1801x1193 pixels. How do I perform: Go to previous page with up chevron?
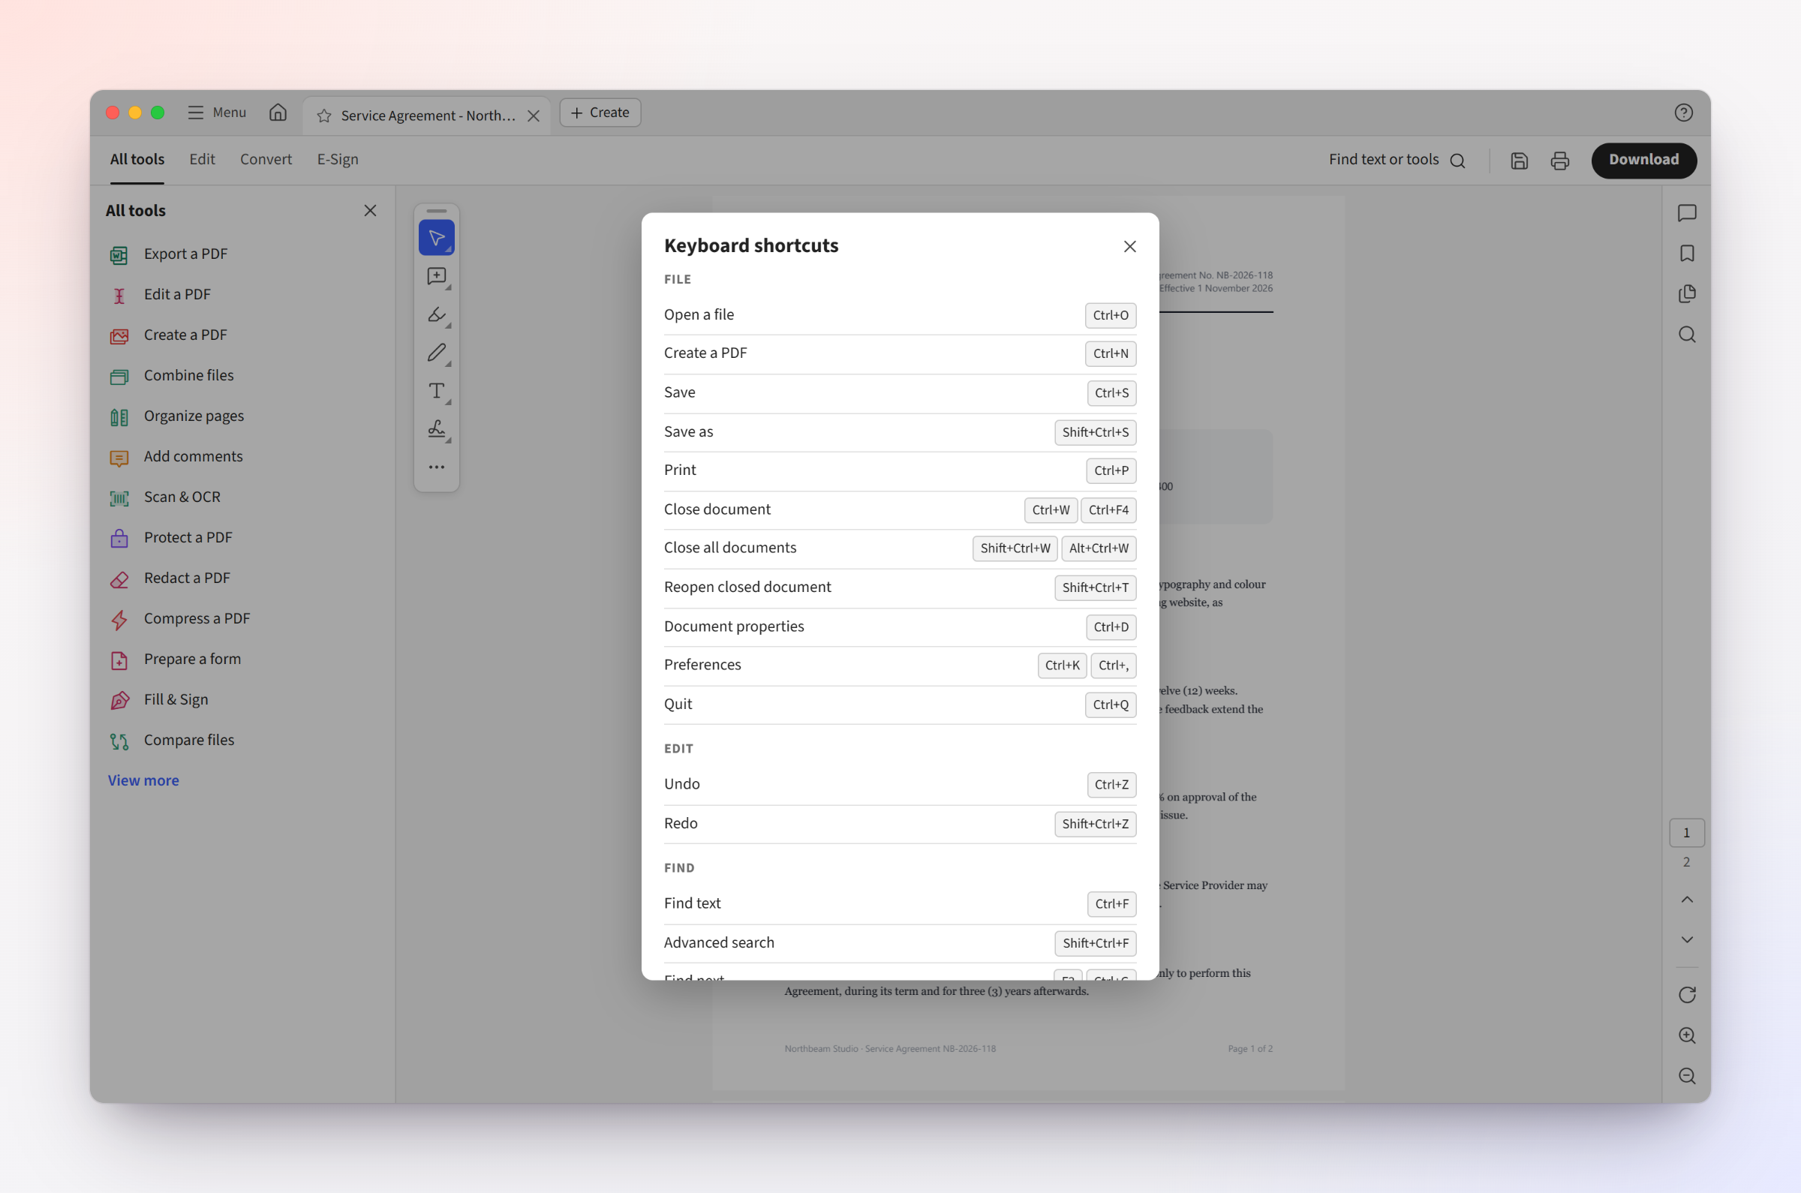[x=1686, y=900]
